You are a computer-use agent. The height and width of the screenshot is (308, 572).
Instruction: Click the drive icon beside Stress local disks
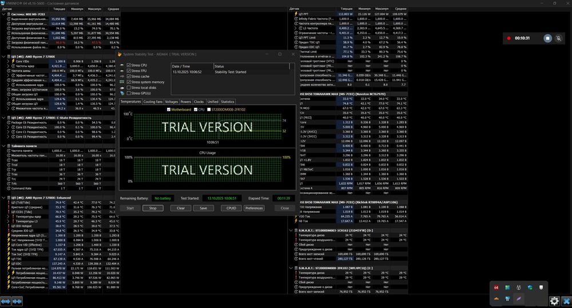click(122, 88)
